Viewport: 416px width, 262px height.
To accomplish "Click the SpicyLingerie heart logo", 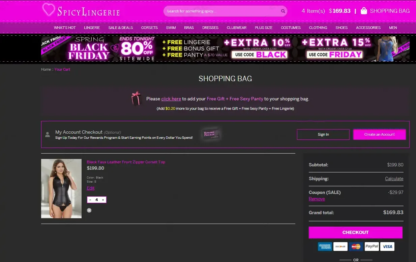I will 48,10.
